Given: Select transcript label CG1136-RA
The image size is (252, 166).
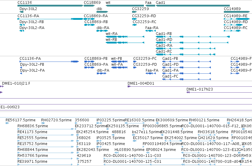Looking at the screenshot, I should click(28, 16).
